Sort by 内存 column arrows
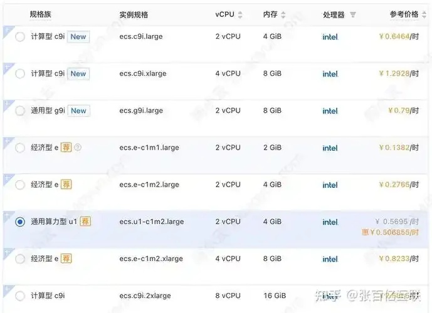 (x=283, y=15)
